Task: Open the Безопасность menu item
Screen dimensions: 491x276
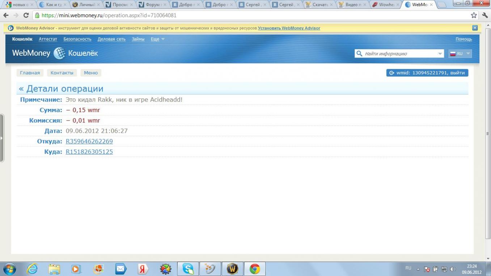Action: pyautogui.click(x=77, y=39)
